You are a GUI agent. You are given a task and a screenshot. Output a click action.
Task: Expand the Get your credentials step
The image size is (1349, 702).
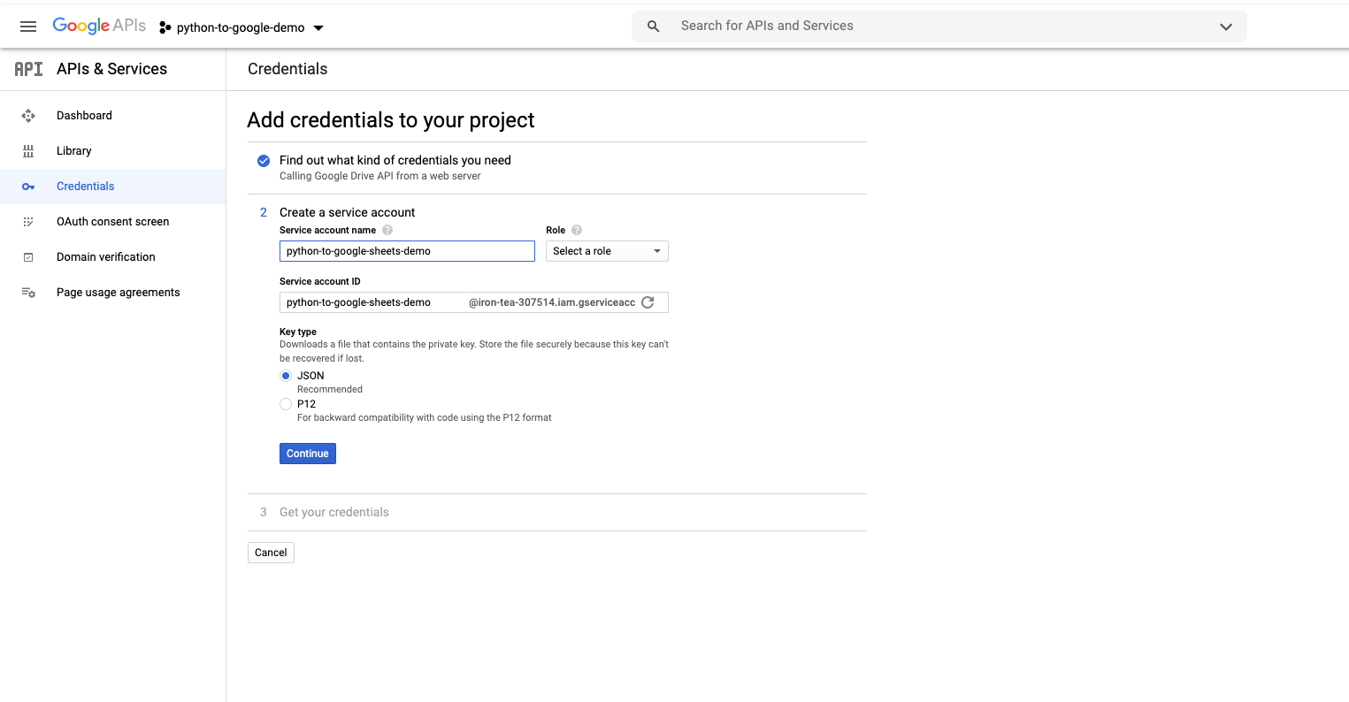(333, 512)
